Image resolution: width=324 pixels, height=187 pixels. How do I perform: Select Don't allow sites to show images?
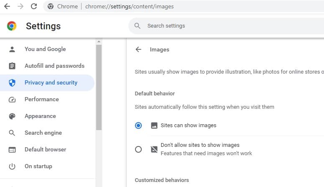138,149
